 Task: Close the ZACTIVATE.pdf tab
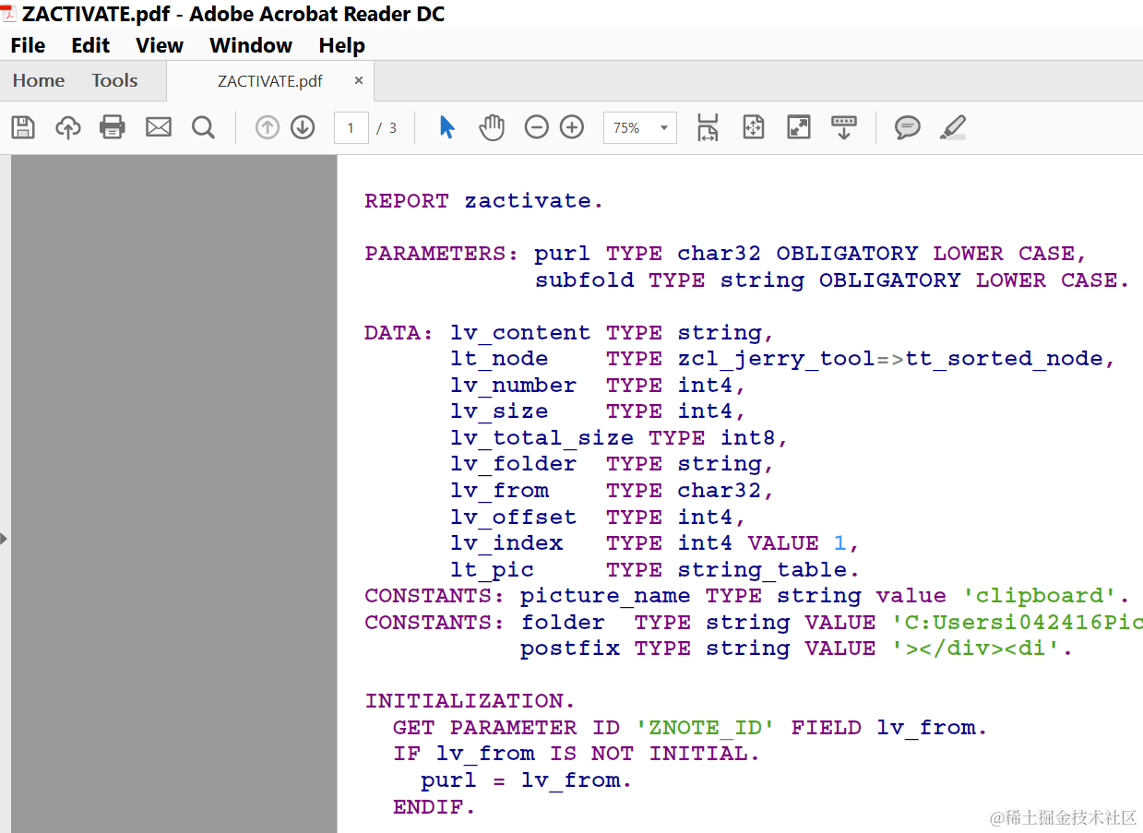pos(359,80)
